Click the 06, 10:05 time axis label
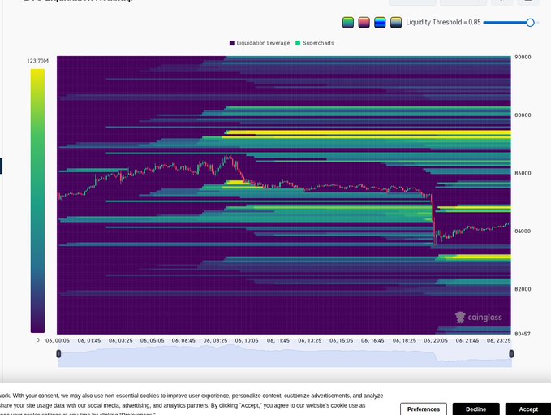 tap(247, 340)
